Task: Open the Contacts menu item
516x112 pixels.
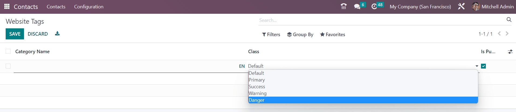Action: click(56, 7)
